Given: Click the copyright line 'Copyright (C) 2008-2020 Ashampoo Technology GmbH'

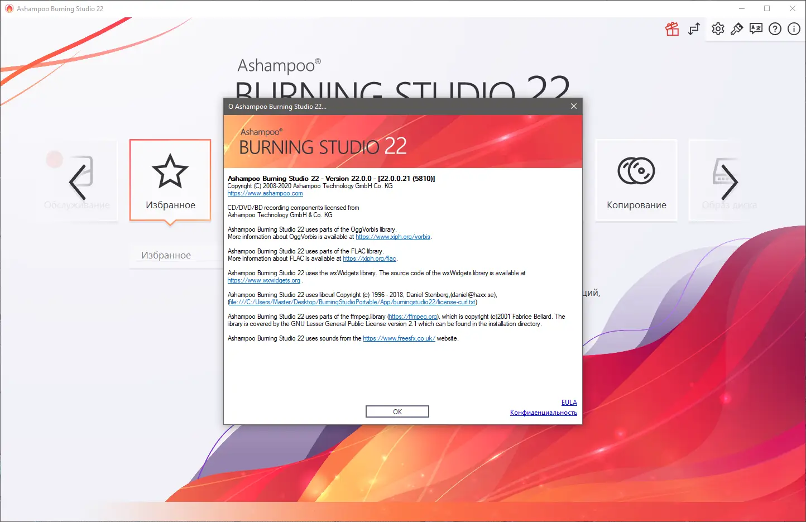Looking at the screenshot, I should (x=310, y=186).
